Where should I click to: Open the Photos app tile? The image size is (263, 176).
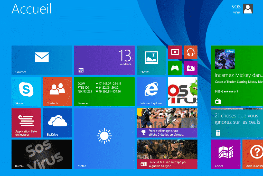tap(151, 60)
